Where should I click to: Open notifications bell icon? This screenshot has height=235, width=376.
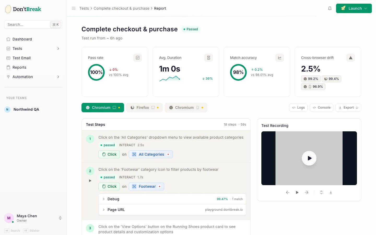point(330,8)
